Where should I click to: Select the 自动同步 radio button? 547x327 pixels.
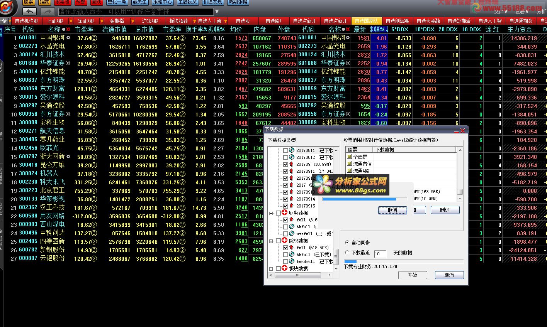click(347, 243)
